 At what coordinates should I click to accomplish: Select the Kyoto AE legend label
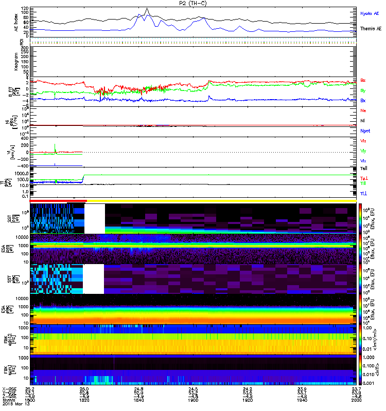click(371, 13)
